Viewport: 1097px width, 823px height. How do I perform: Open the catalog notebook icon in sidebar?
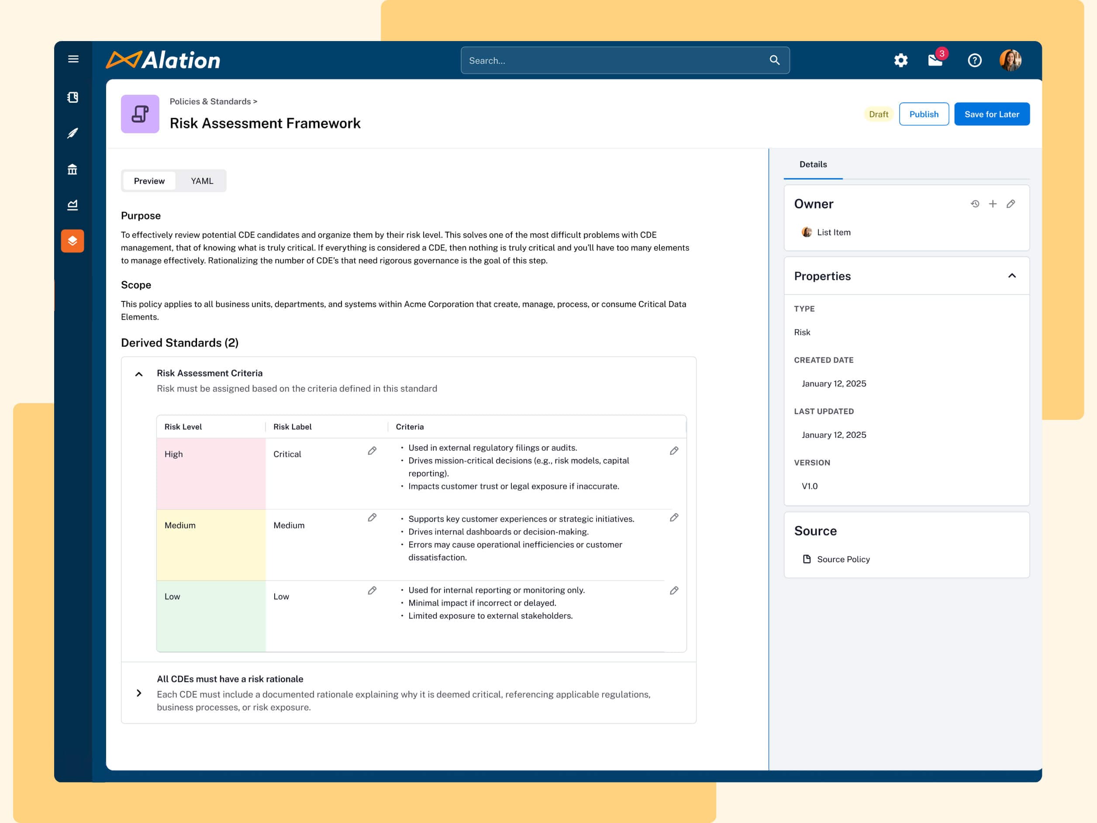pos(72,98)
